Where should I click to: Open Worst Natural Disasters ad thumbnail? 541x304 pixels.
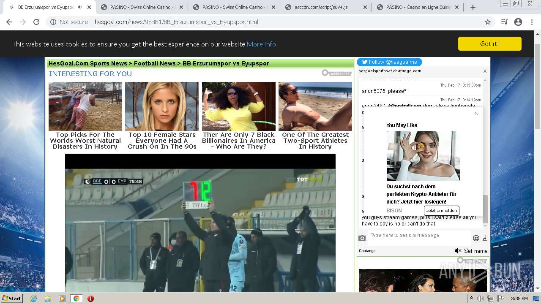pyautogui.click(x=85, y=106)
